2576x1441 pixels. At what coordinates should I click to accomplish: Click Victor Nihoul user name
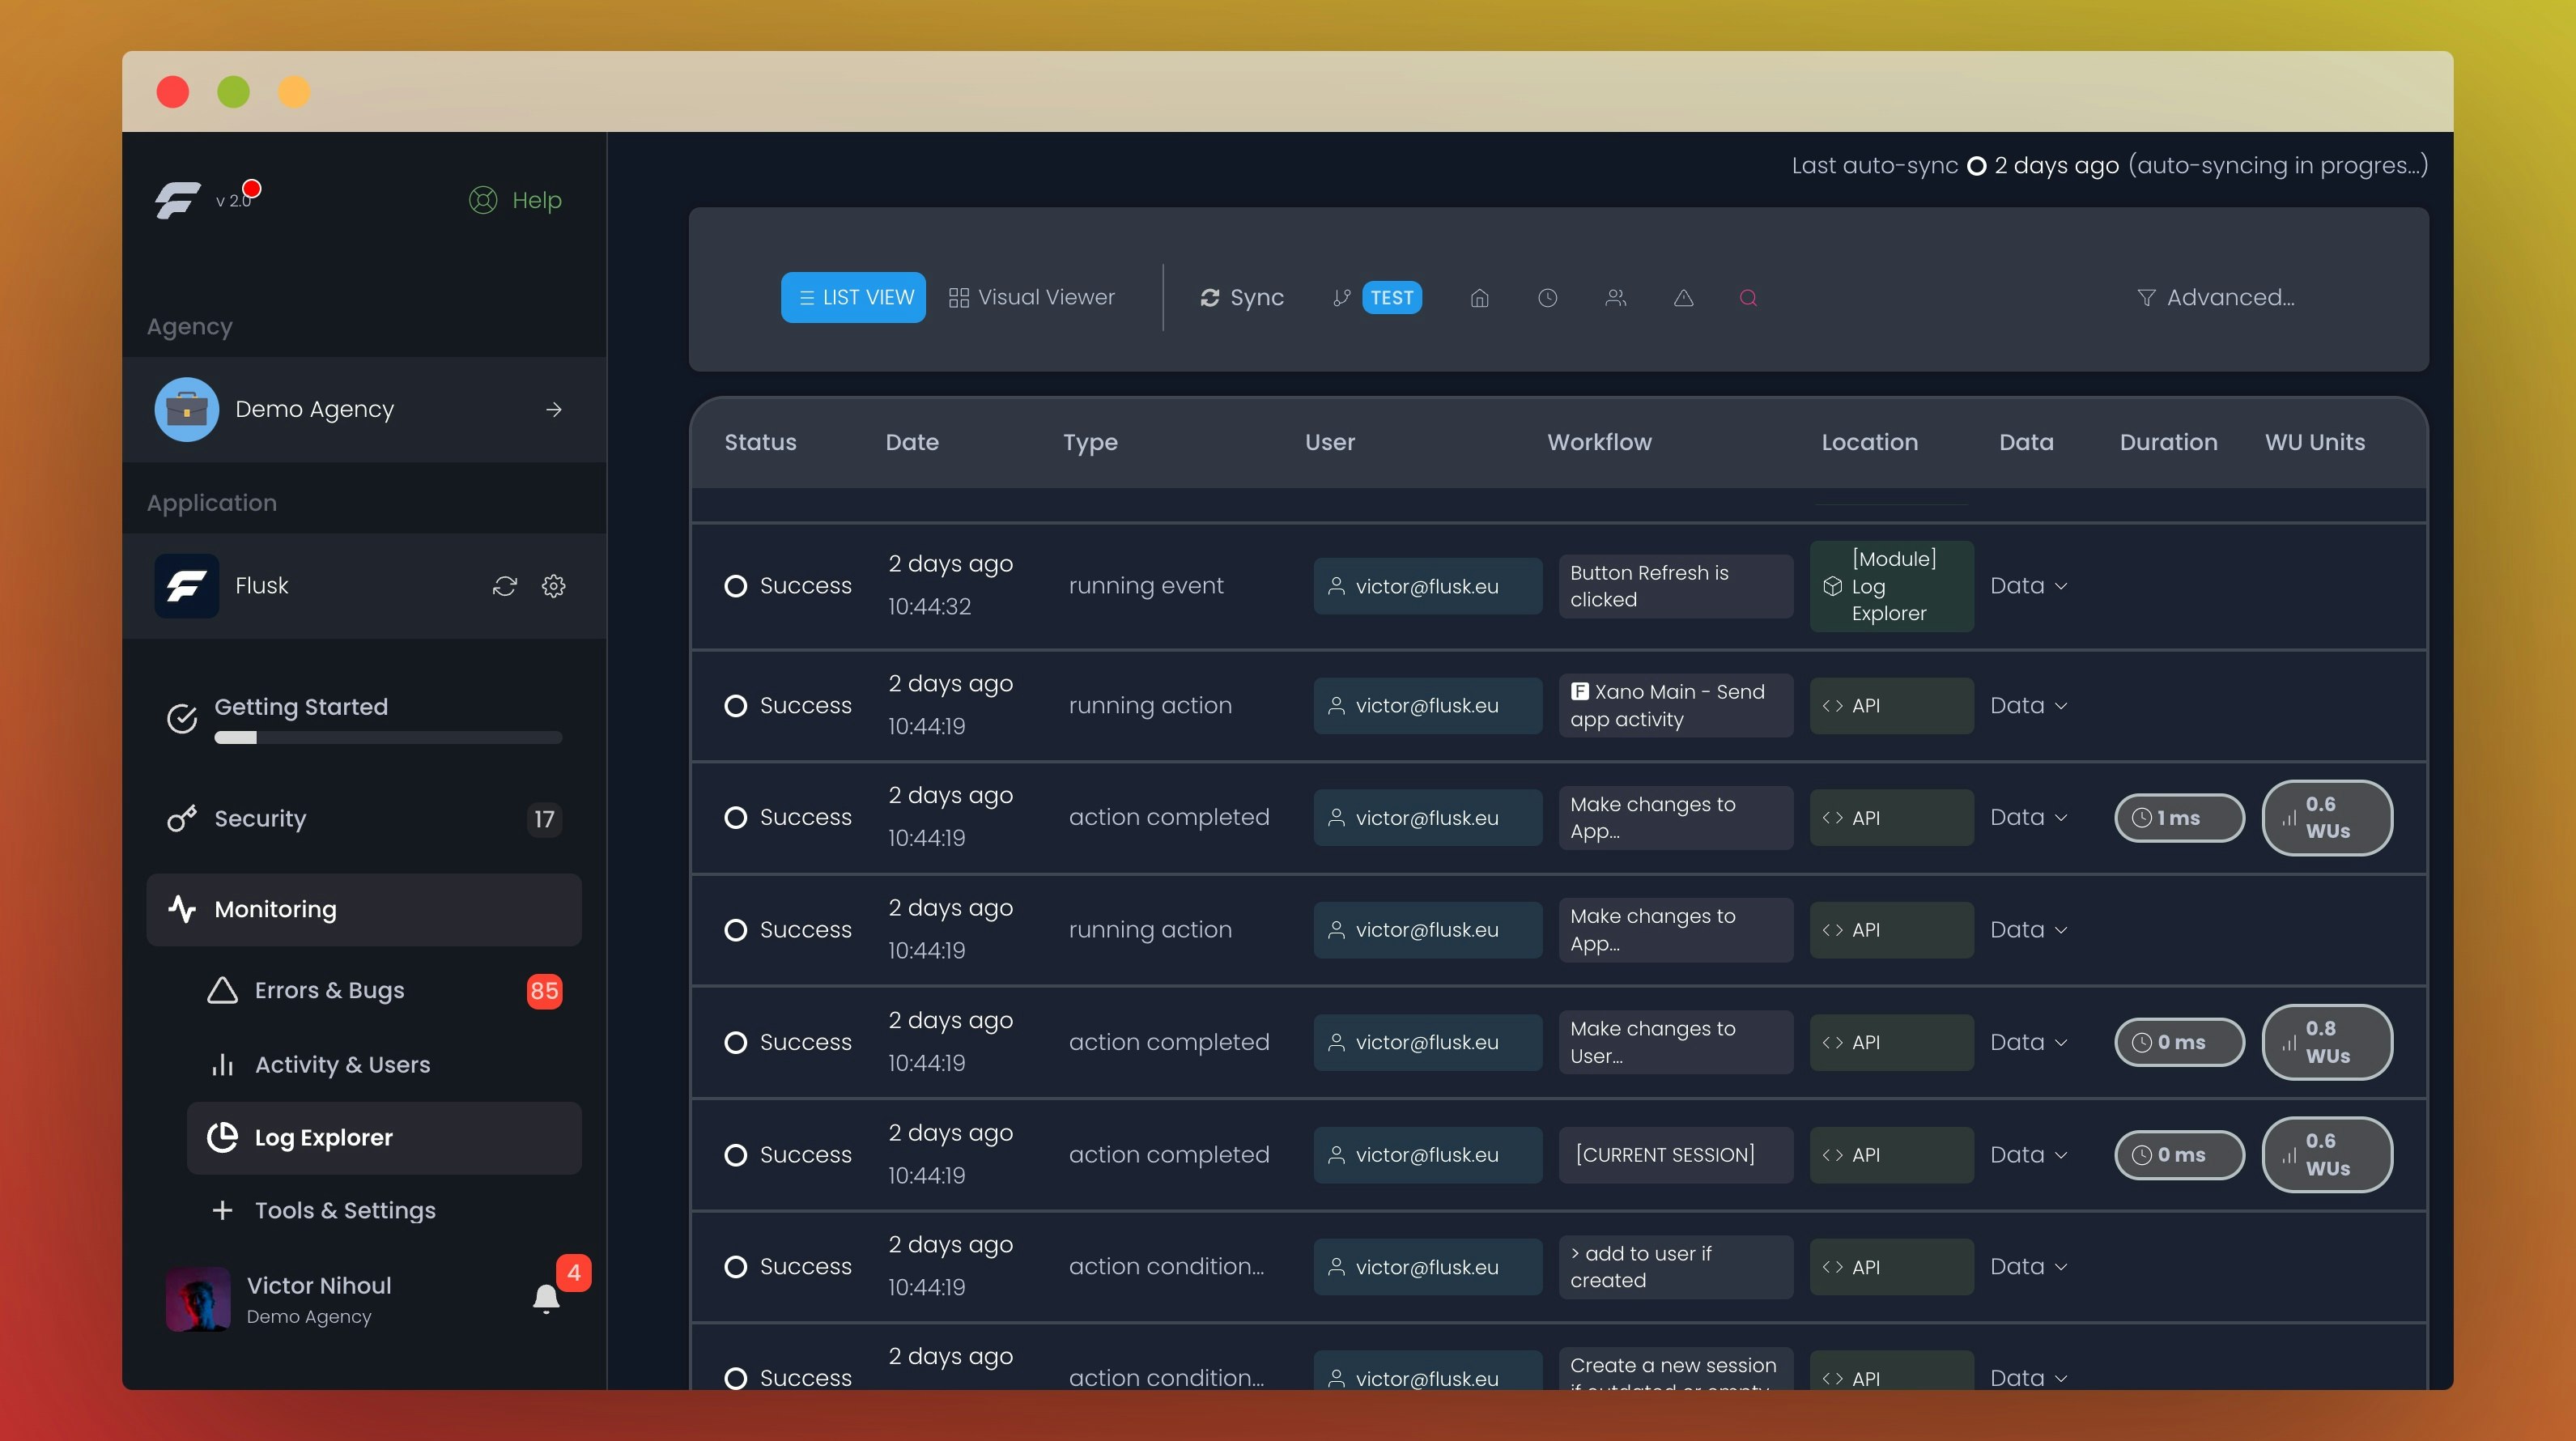coord(319,1285)
